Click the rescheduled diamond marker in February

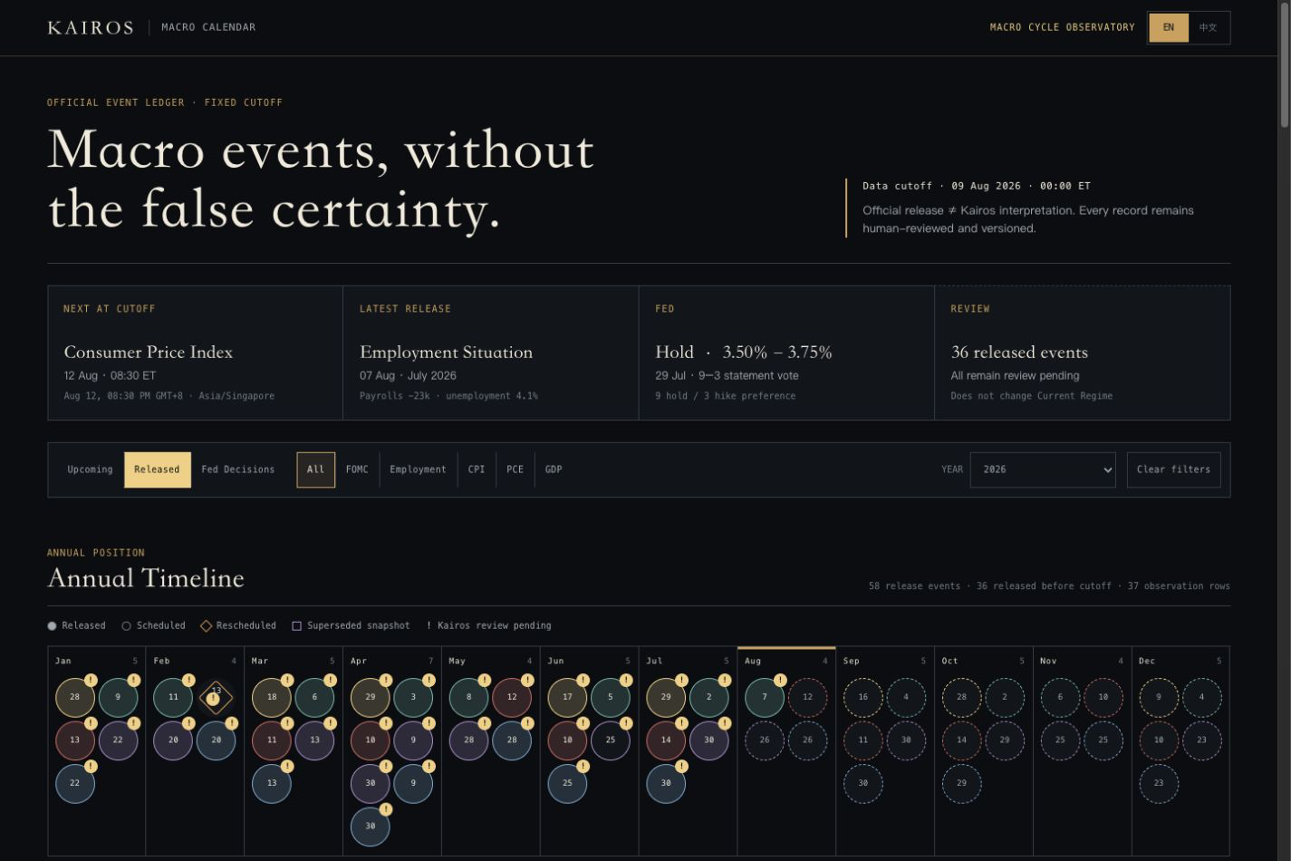[216, 697]
